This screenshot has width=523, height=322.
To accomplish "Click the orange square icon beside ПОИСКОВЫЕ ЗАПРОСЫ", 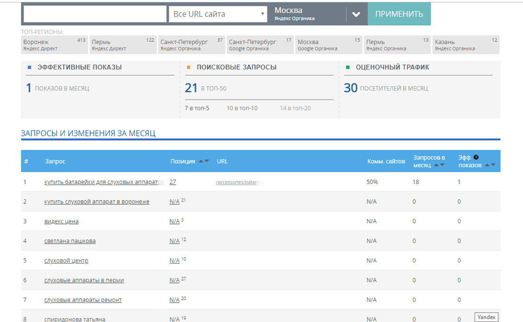I will click(189, 67).
